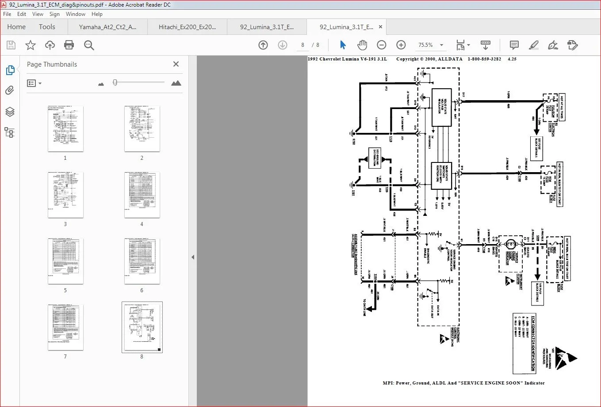Select page 4 thumbnail

[142, 195]
